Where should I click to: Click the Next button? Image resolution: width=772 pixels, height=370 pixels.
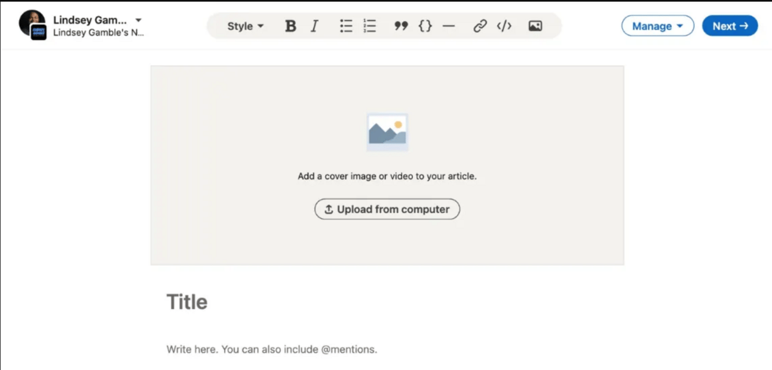point(730,26)
